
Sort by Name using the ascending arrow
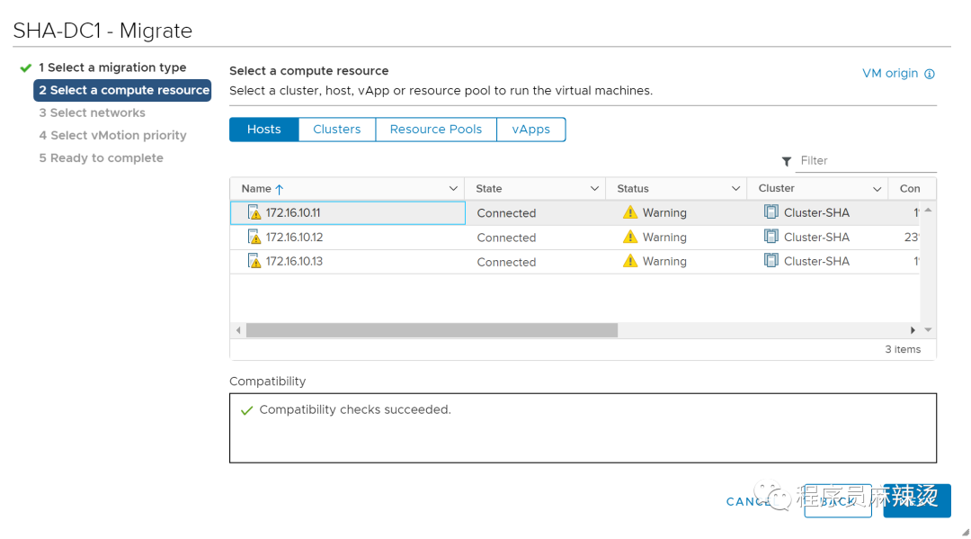[x=280, y=189]
